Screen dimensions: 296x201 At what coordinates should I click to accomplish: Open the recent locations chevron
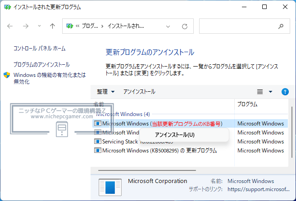pos(39,26)
